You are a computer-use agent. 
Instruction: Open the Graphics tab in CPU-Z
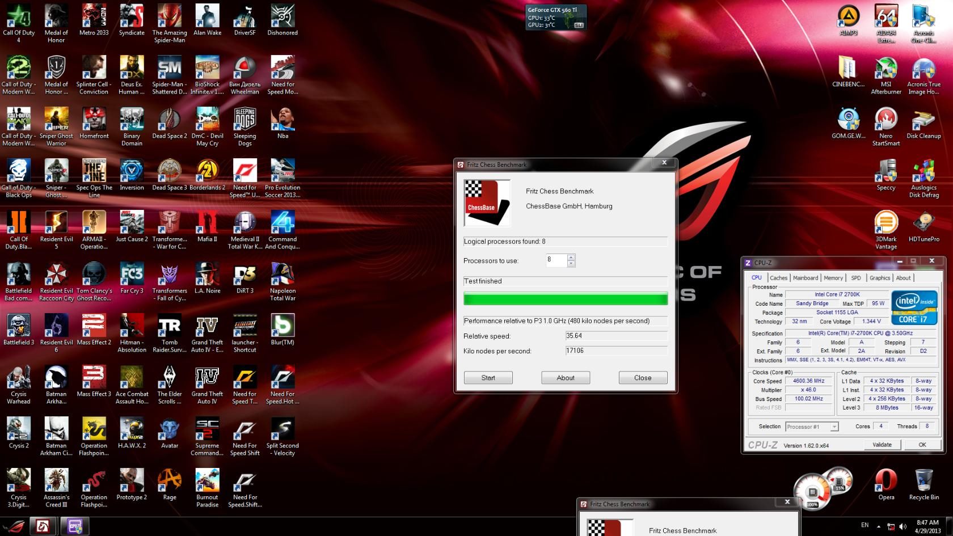click(x=880, y=278)
